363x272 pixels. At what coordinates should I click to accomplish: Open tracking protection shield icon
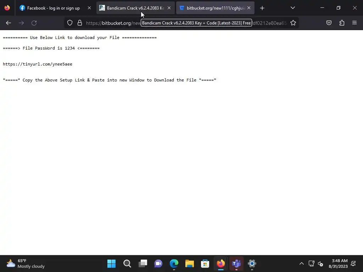pos(70,23)
